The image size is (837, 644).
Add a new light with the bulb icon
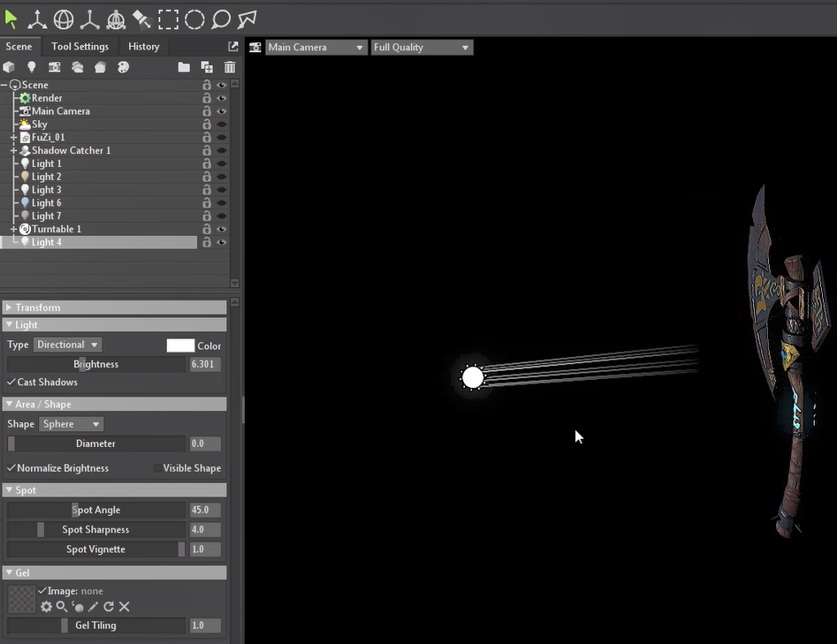[32, 67]
